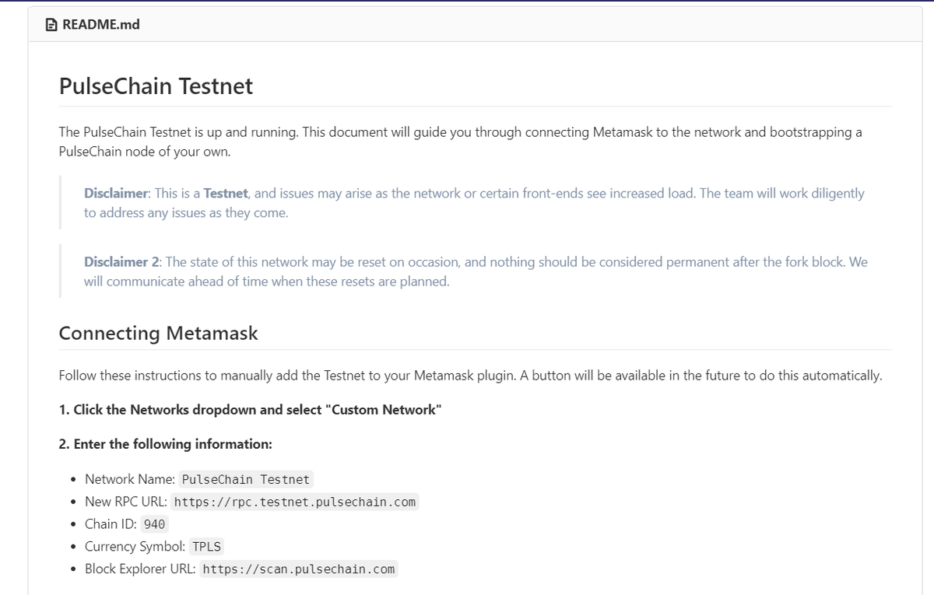Click the README.md file document icon
Screen dimensions: 934x595
(51, 25)
